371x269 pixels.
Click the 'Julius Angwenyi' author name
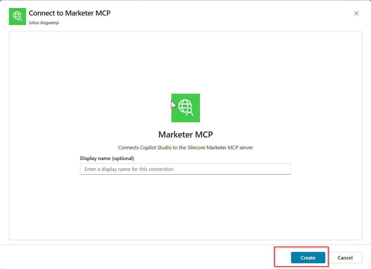point(44,23)
